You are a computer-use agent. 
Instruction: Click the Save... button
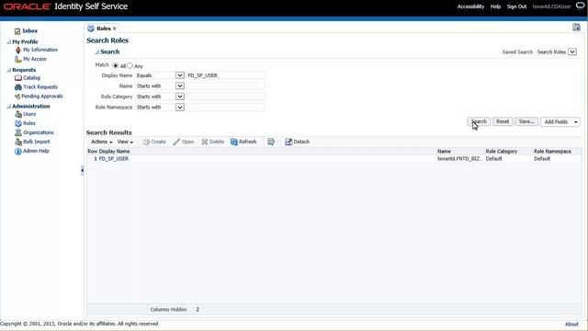pos(526,121)
